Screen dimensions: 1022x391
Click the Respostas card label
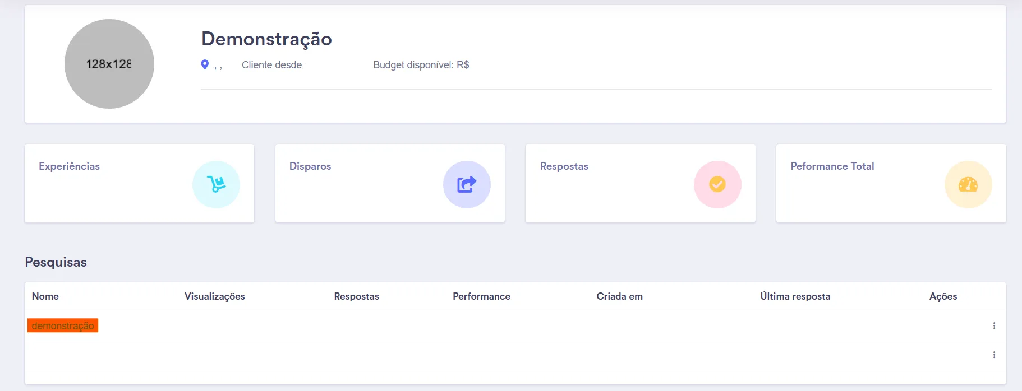(x=564, y=166)
